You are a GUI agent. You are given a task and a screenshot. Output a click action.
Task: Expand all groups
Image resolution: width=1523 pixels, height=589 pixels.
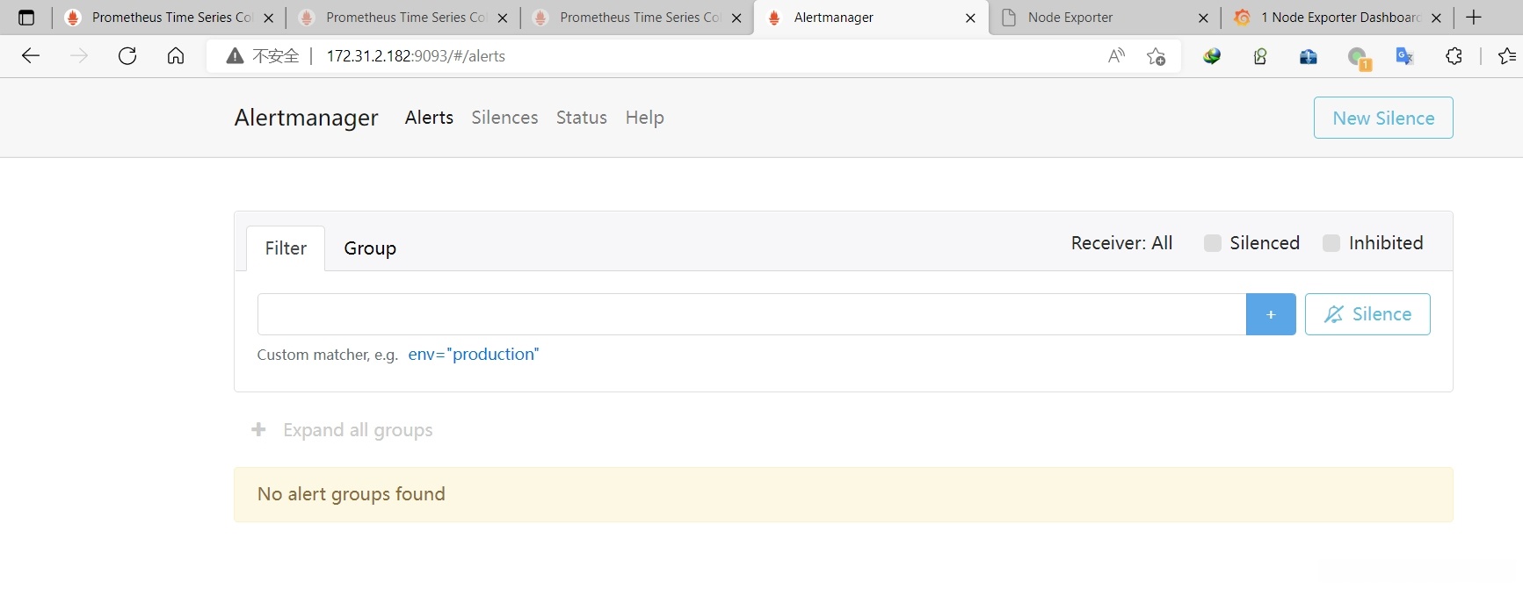tap(343, 430)
